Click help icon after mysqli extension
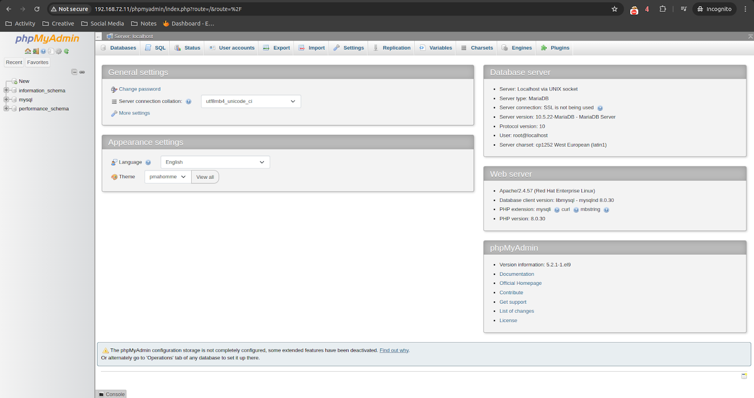Viewport: 754px width, 398px height. pyautogui.click(x=557, y=210)
